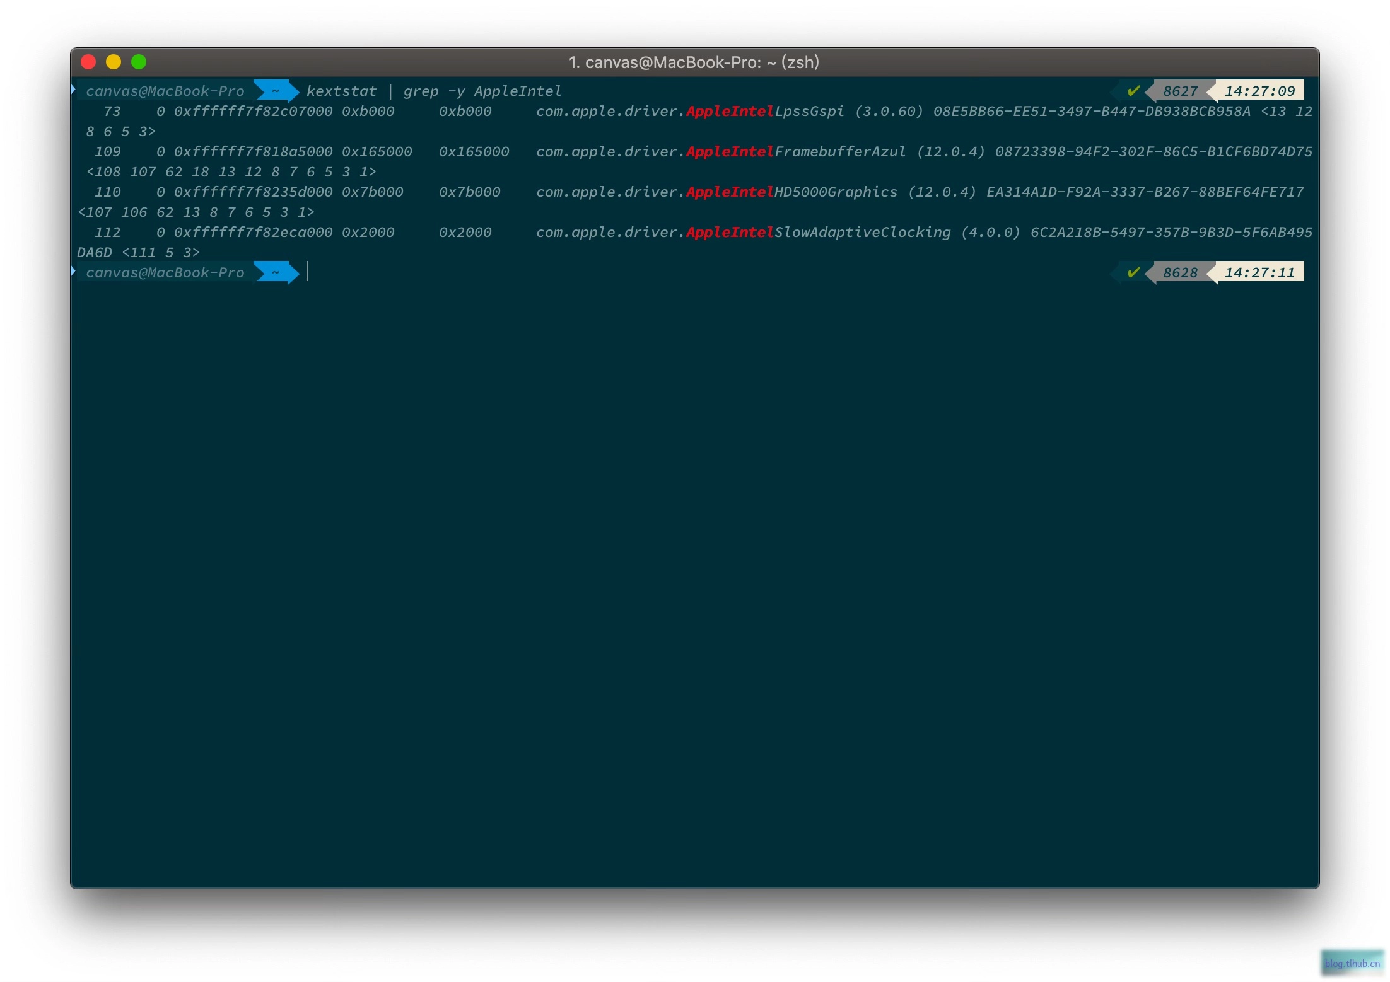1390x982 pixels.
Task: Click kext index number 110
Action: tap(107, 192)
